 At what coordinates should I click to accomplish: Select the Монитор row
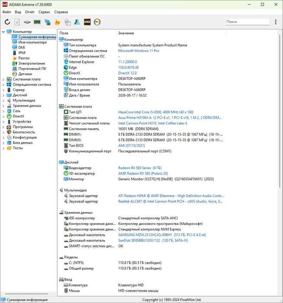(x=141, y=179)
